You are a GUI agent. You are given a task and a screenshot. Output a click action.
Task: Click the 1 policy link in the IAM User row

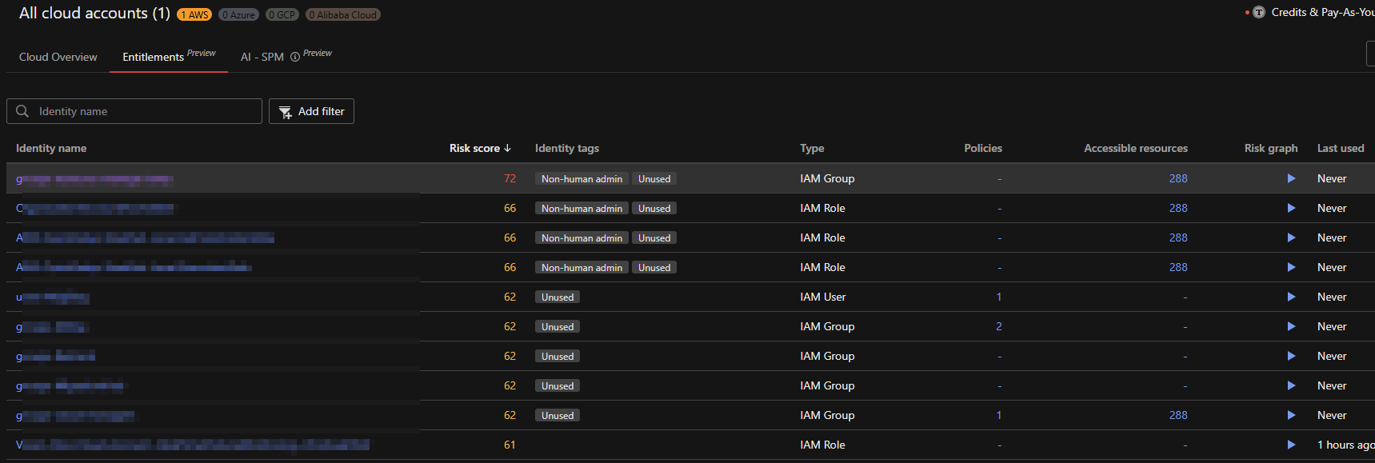point(998,297)
